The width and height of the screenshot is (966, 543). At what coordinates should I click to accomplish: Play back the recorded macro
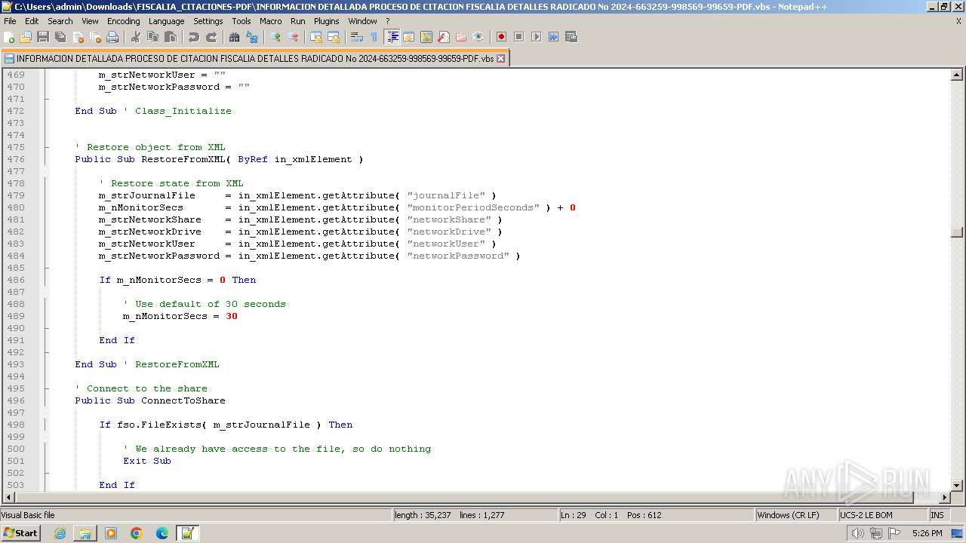coord(536,37)
